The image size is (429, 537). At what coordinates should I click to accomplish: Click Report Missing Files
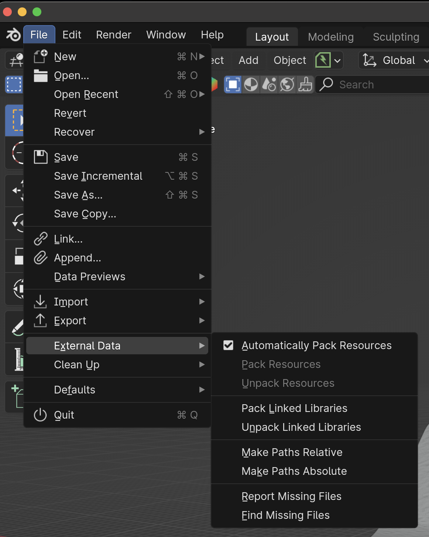pos(315,496)
